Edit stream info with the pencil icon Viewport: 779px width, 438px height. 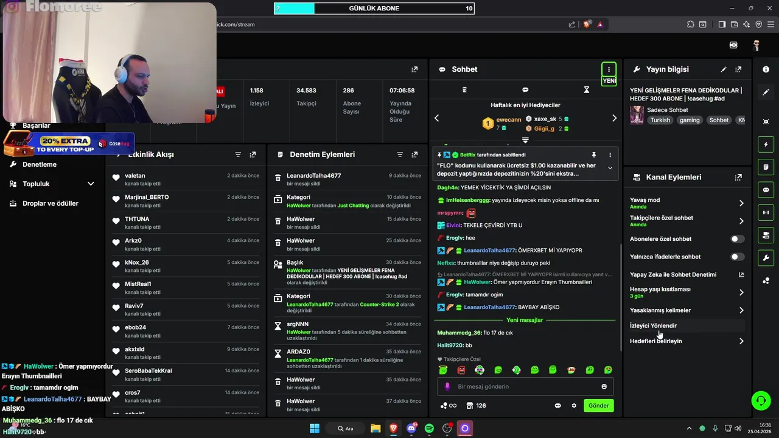pyautogui.click(x=724, y=69)
